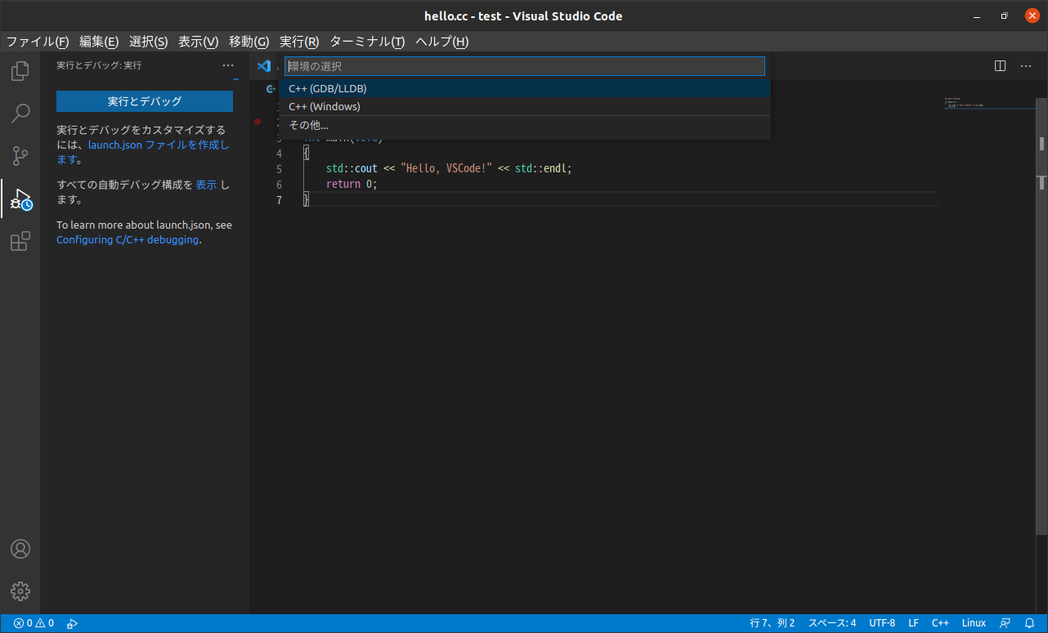Open debug sidebar More Actions ellipsis
Viewport: 1048px width, 633px height.
228,65
